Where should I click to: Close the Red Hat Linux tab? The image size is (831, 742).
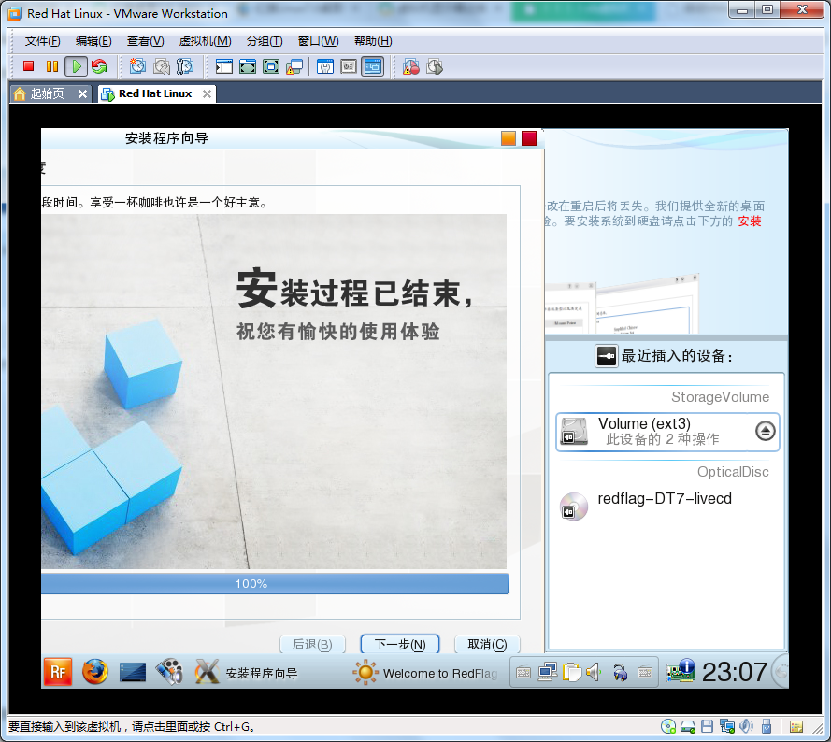(x=207, y=93)
